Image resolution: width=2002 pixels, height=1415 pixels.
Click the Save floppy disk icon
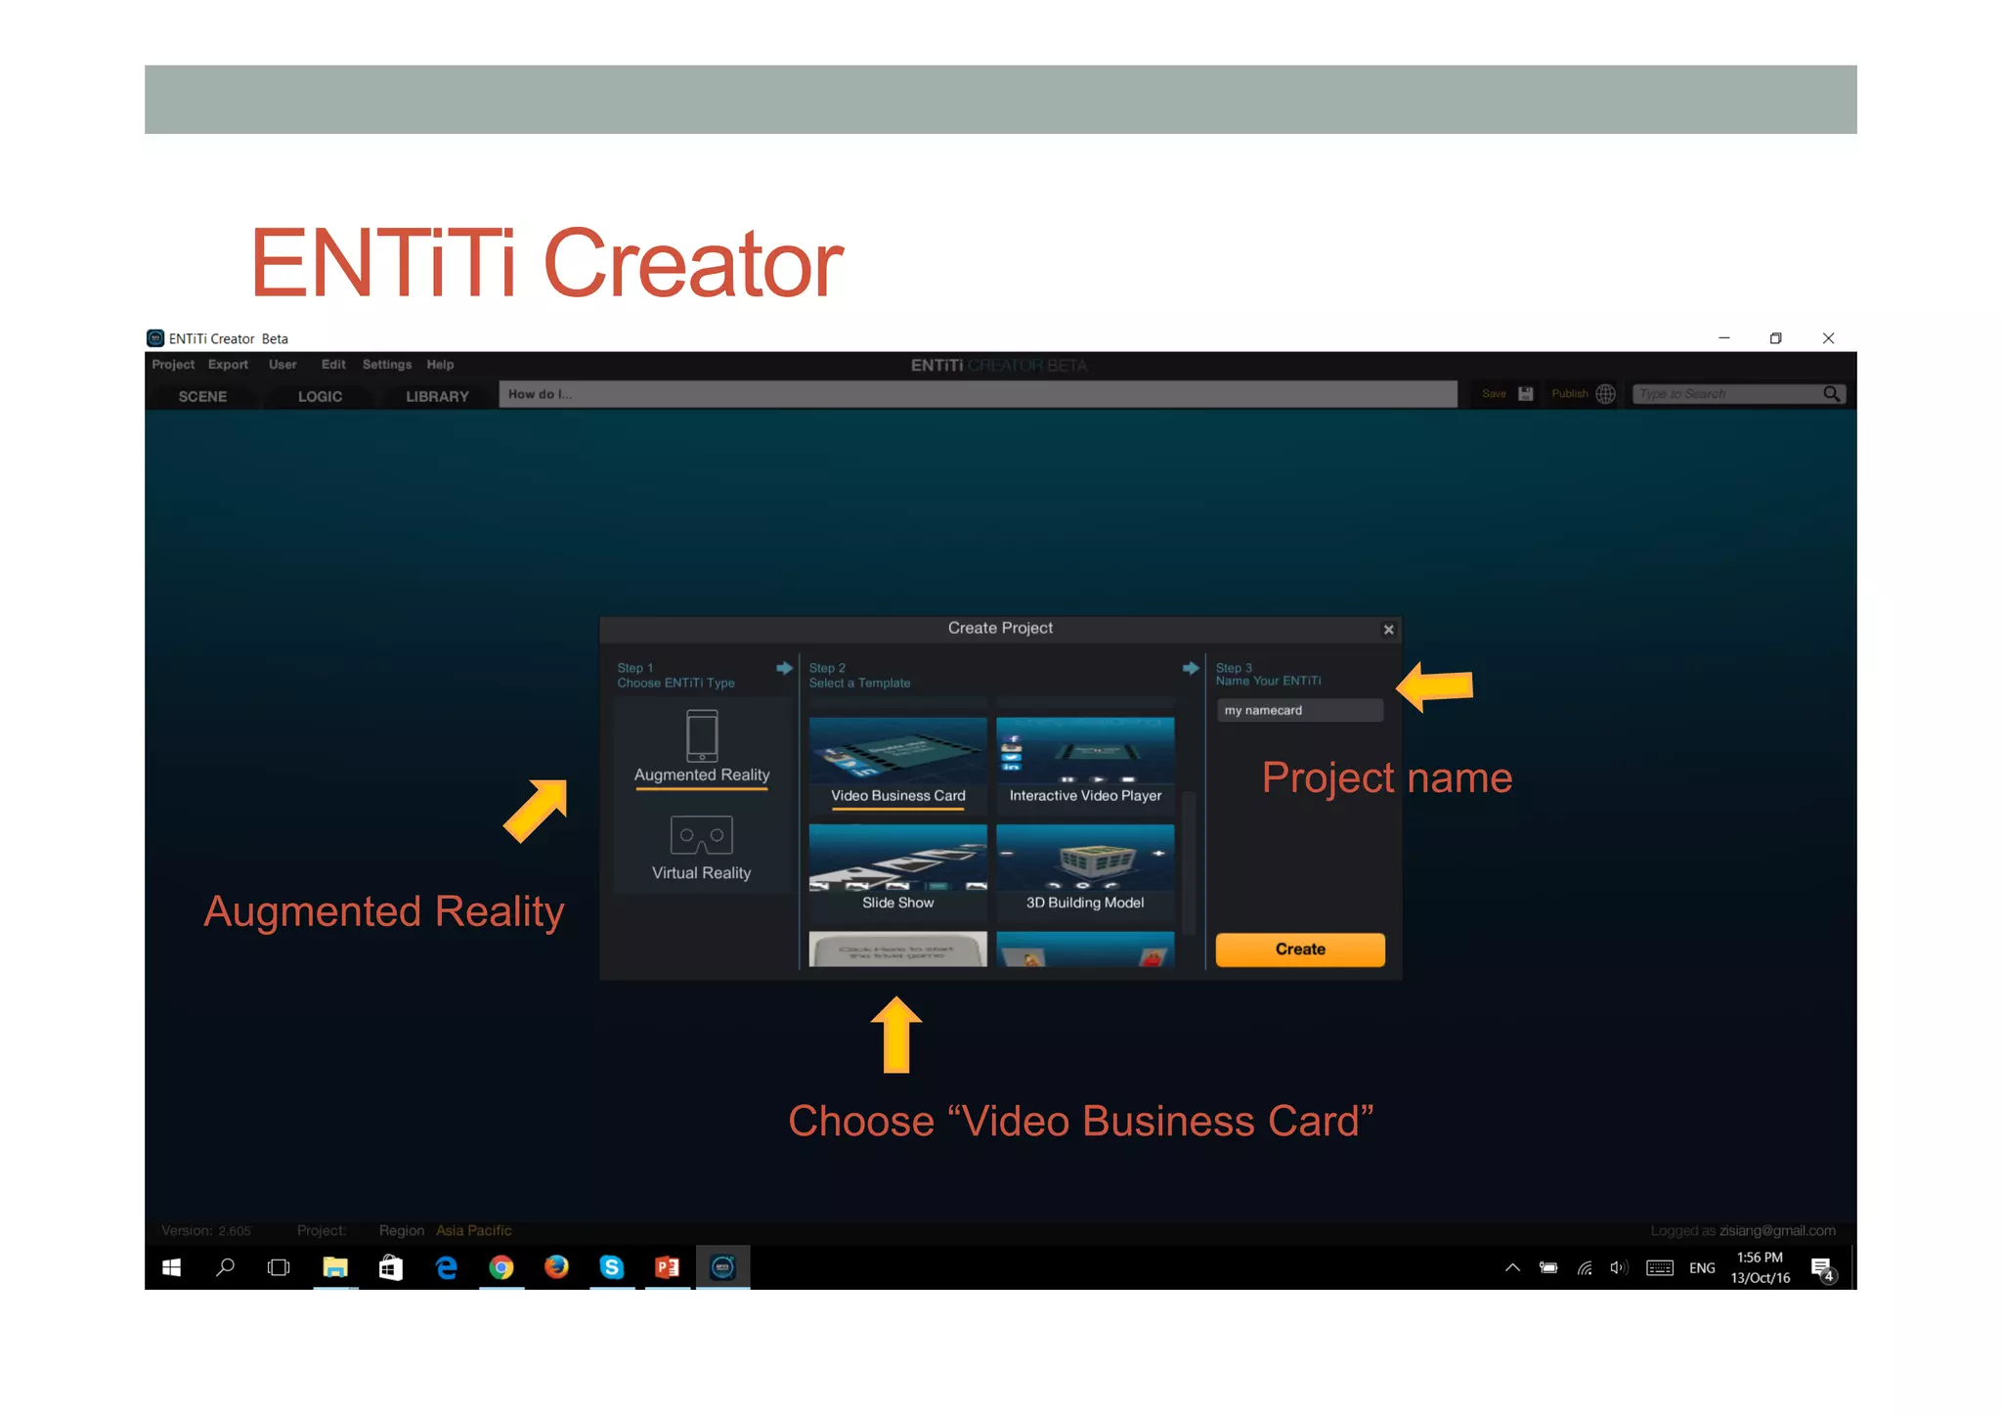click(1525, 394)
